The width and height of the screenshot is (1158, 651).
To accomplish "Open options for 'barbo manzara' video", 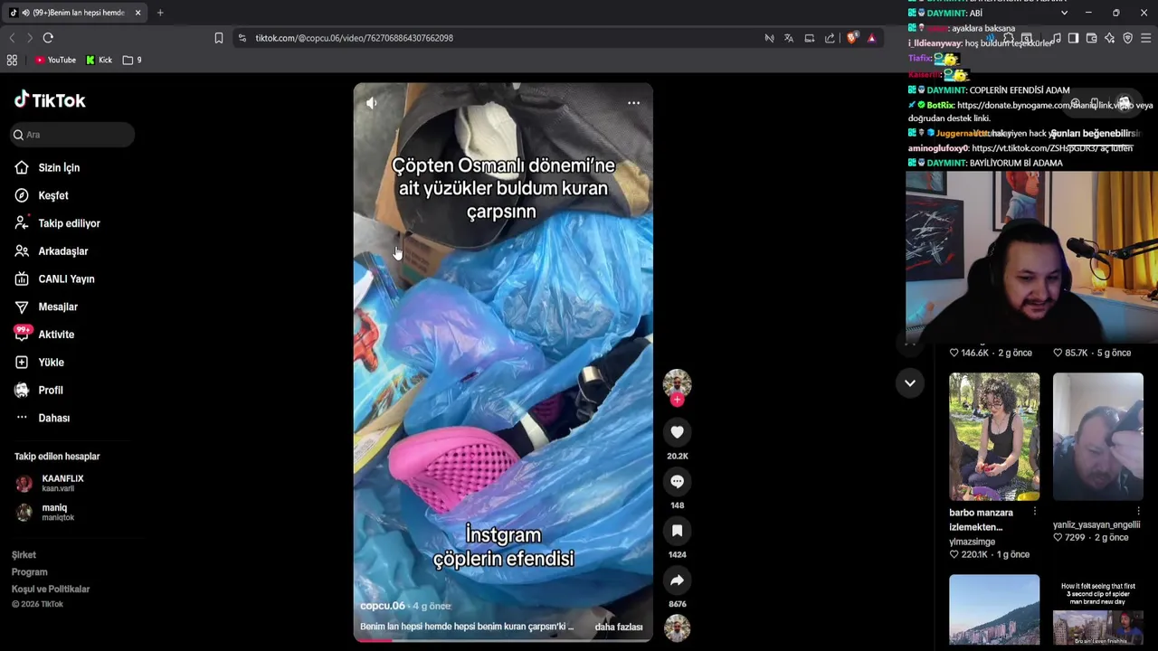I will pyautogui.click(x=1035, y=512).
